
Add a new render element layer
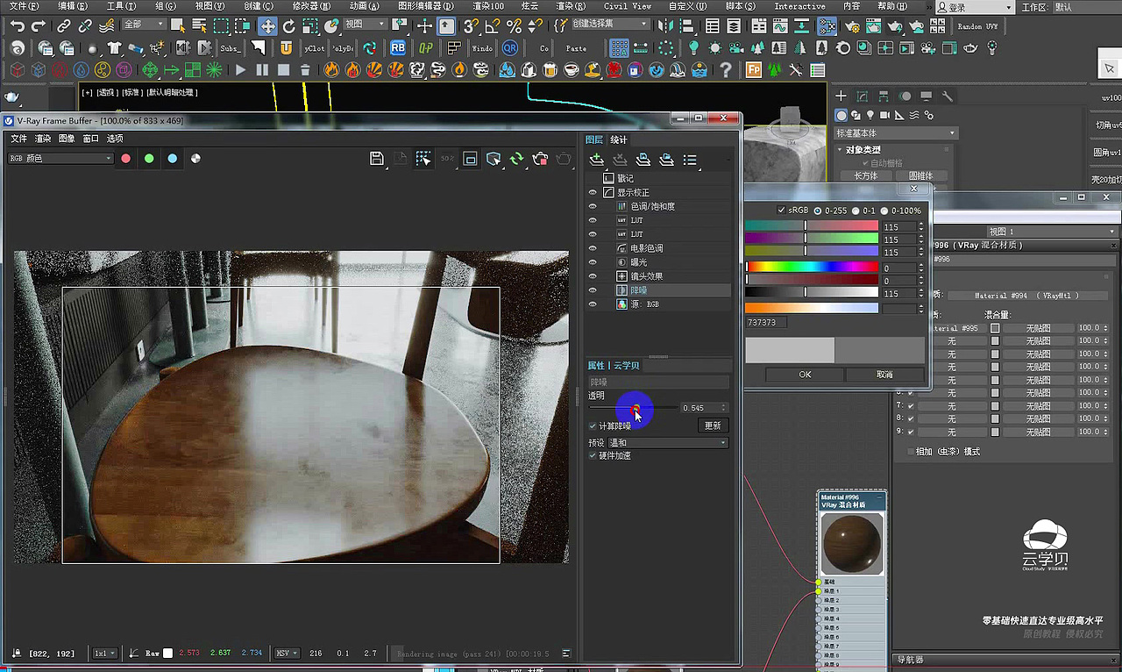tap(595, 159)
